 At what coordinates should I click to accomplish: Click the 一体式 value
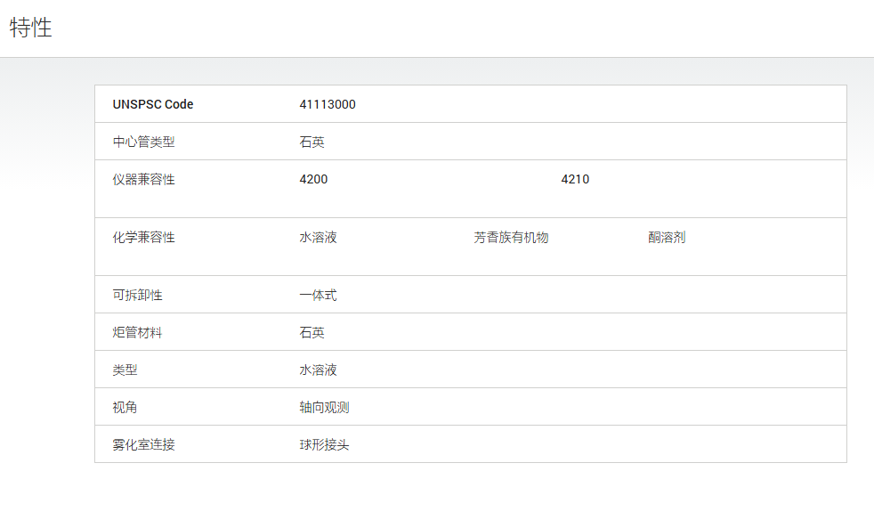point(318,295)
